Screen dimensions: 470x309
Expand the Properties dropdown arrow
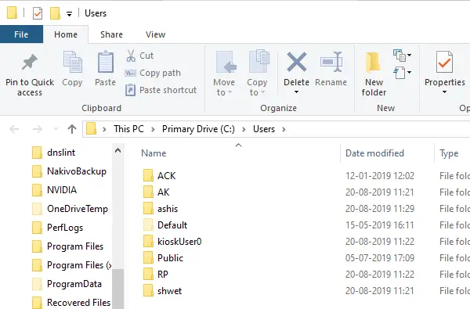click(x=444, y=92)
